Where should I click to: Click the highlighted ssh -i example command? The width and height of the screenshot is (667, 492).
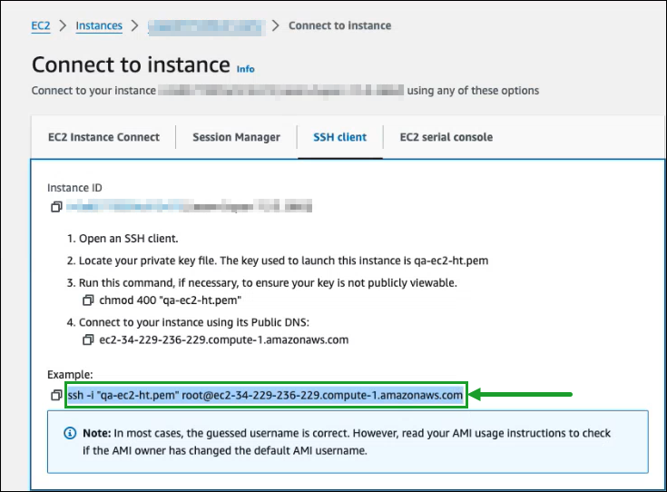tap(265, 395)
